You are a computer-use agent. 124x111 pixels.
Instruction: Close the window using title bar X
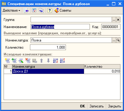tap(120, 4)
